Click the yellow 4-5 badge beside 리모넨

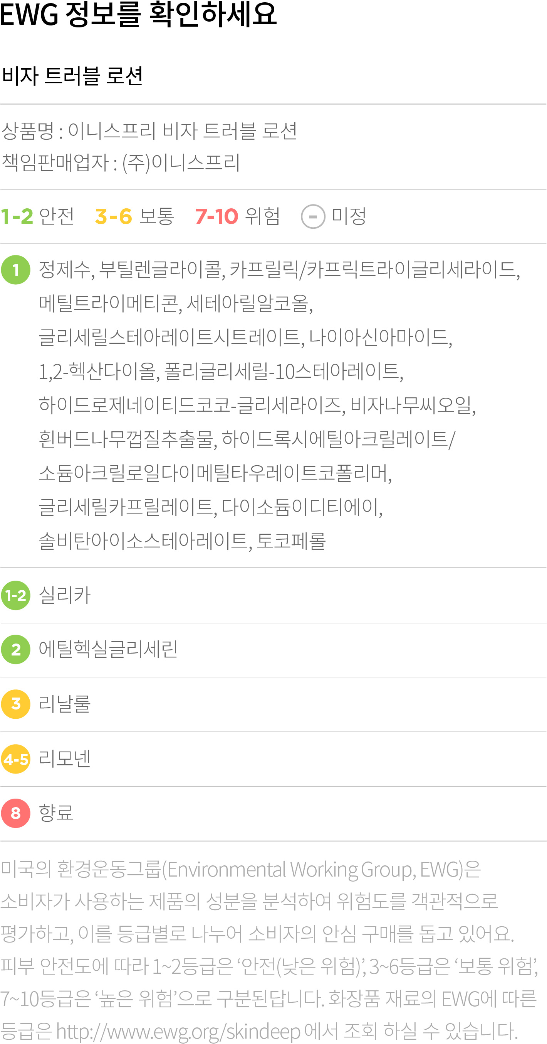[x=16, y=759]
